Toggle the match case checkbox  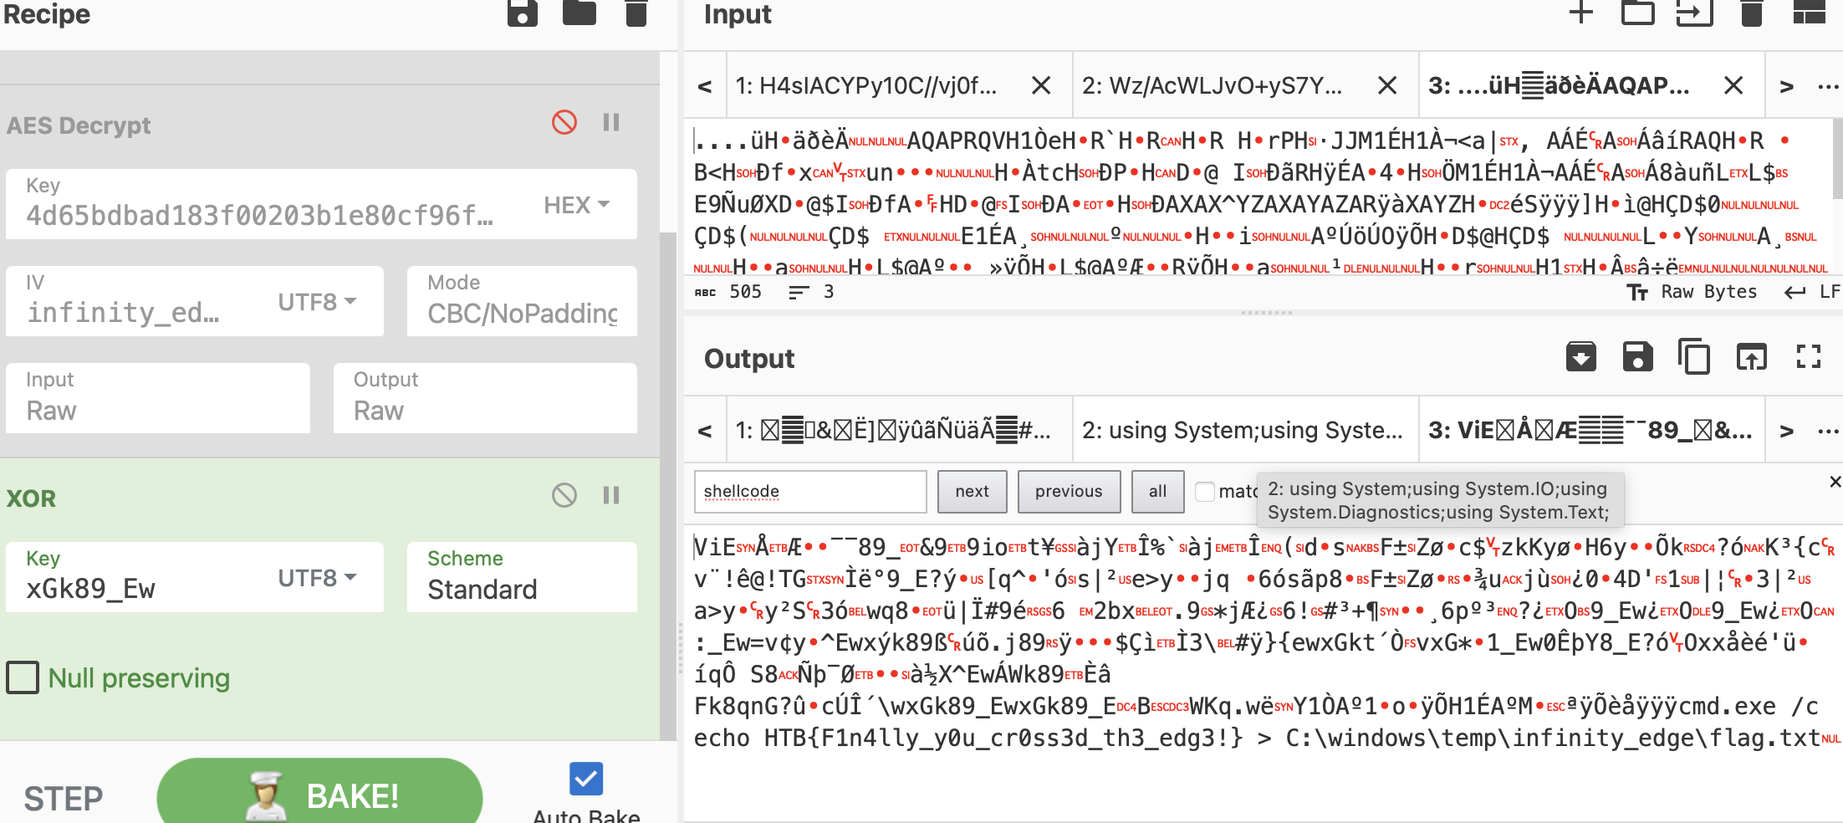tap(1205, 491)
